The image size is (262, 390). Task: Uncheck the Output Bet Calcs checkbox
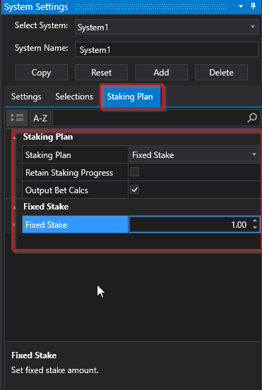[x=134, y=190]
